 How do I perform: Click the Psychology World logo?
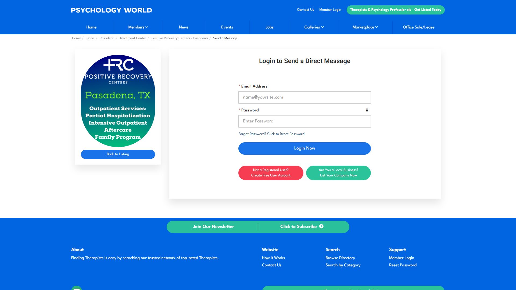tap(112, 10)
